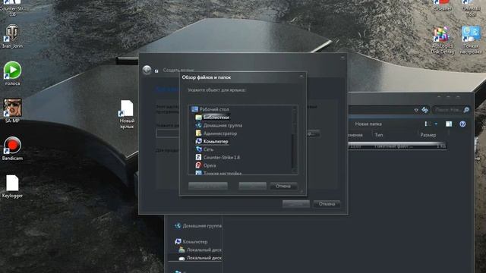This screenshot has width=486, height=273.
Task: Select the Keylogger file on the desktop
Action: click(12, 187)
